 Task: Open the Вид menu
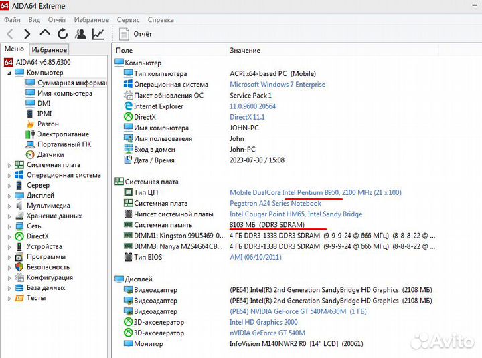coord(34,20)
